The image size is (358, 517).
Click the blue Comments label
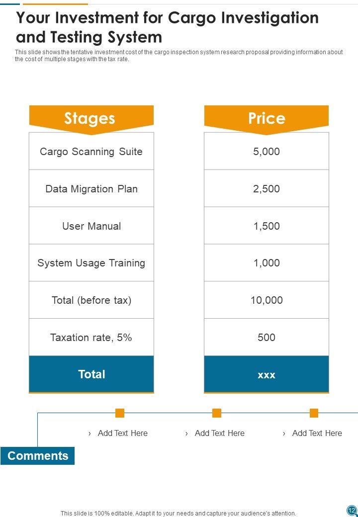click(x=38, y=456)
